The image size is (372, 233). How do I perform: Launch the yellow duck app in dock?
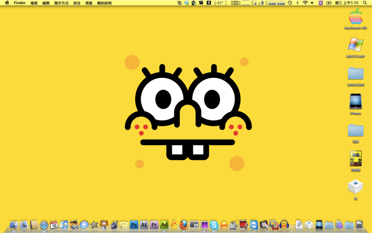pyautogui.click(x=174, y=224)
